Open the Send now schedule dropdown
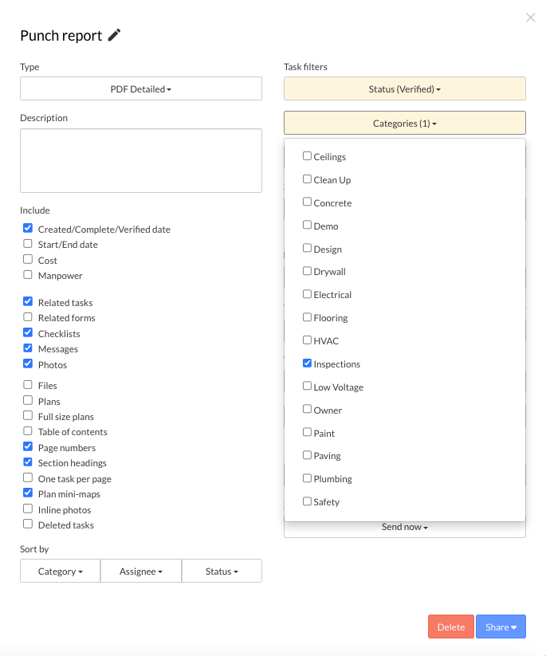Image resolution: width=546 pixels, height=656 pixels. 404,528
